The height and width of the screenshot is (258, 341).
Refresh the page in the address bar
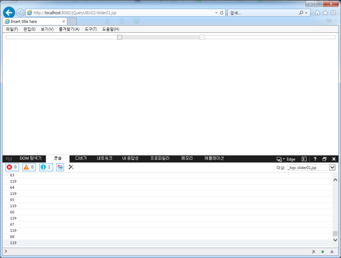tap(222, 13)
